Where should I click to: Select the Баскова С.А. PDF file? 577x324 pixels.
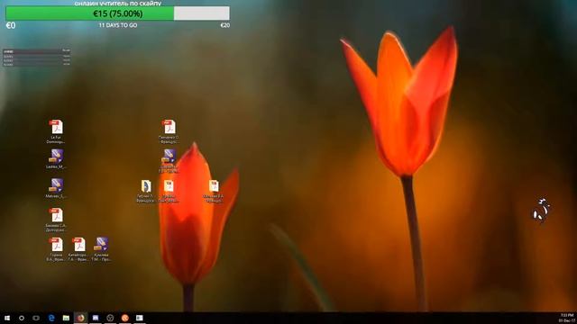pos(56,220)
